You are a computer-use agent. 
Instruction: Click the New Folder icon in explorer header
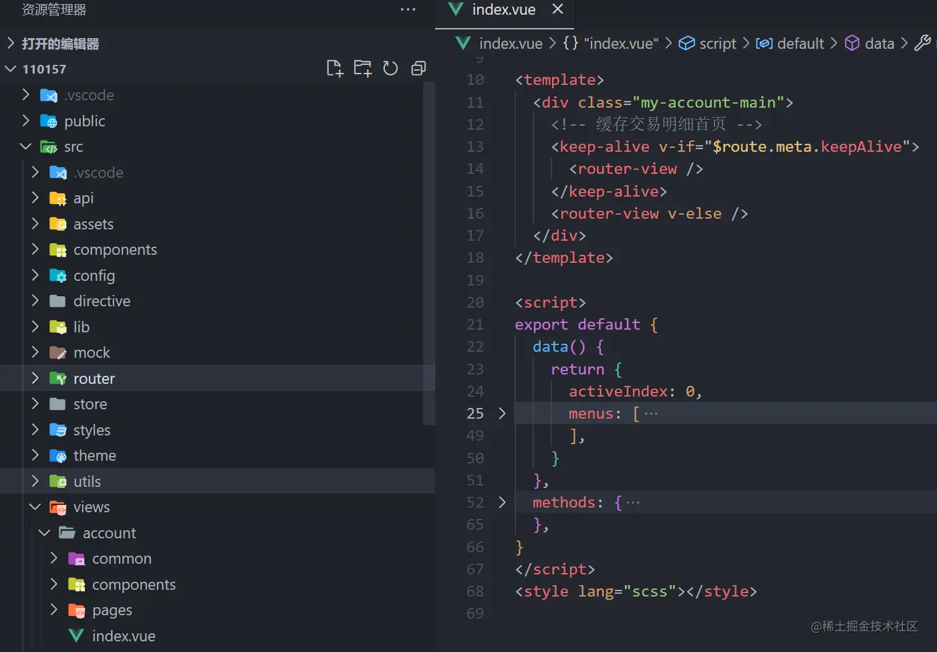click(x=363, y=68)
